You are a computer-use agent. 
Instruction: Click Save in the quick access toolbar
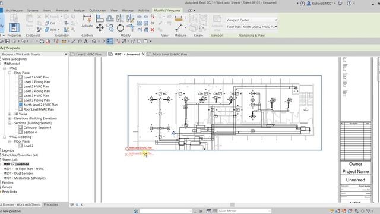(8, 41)
